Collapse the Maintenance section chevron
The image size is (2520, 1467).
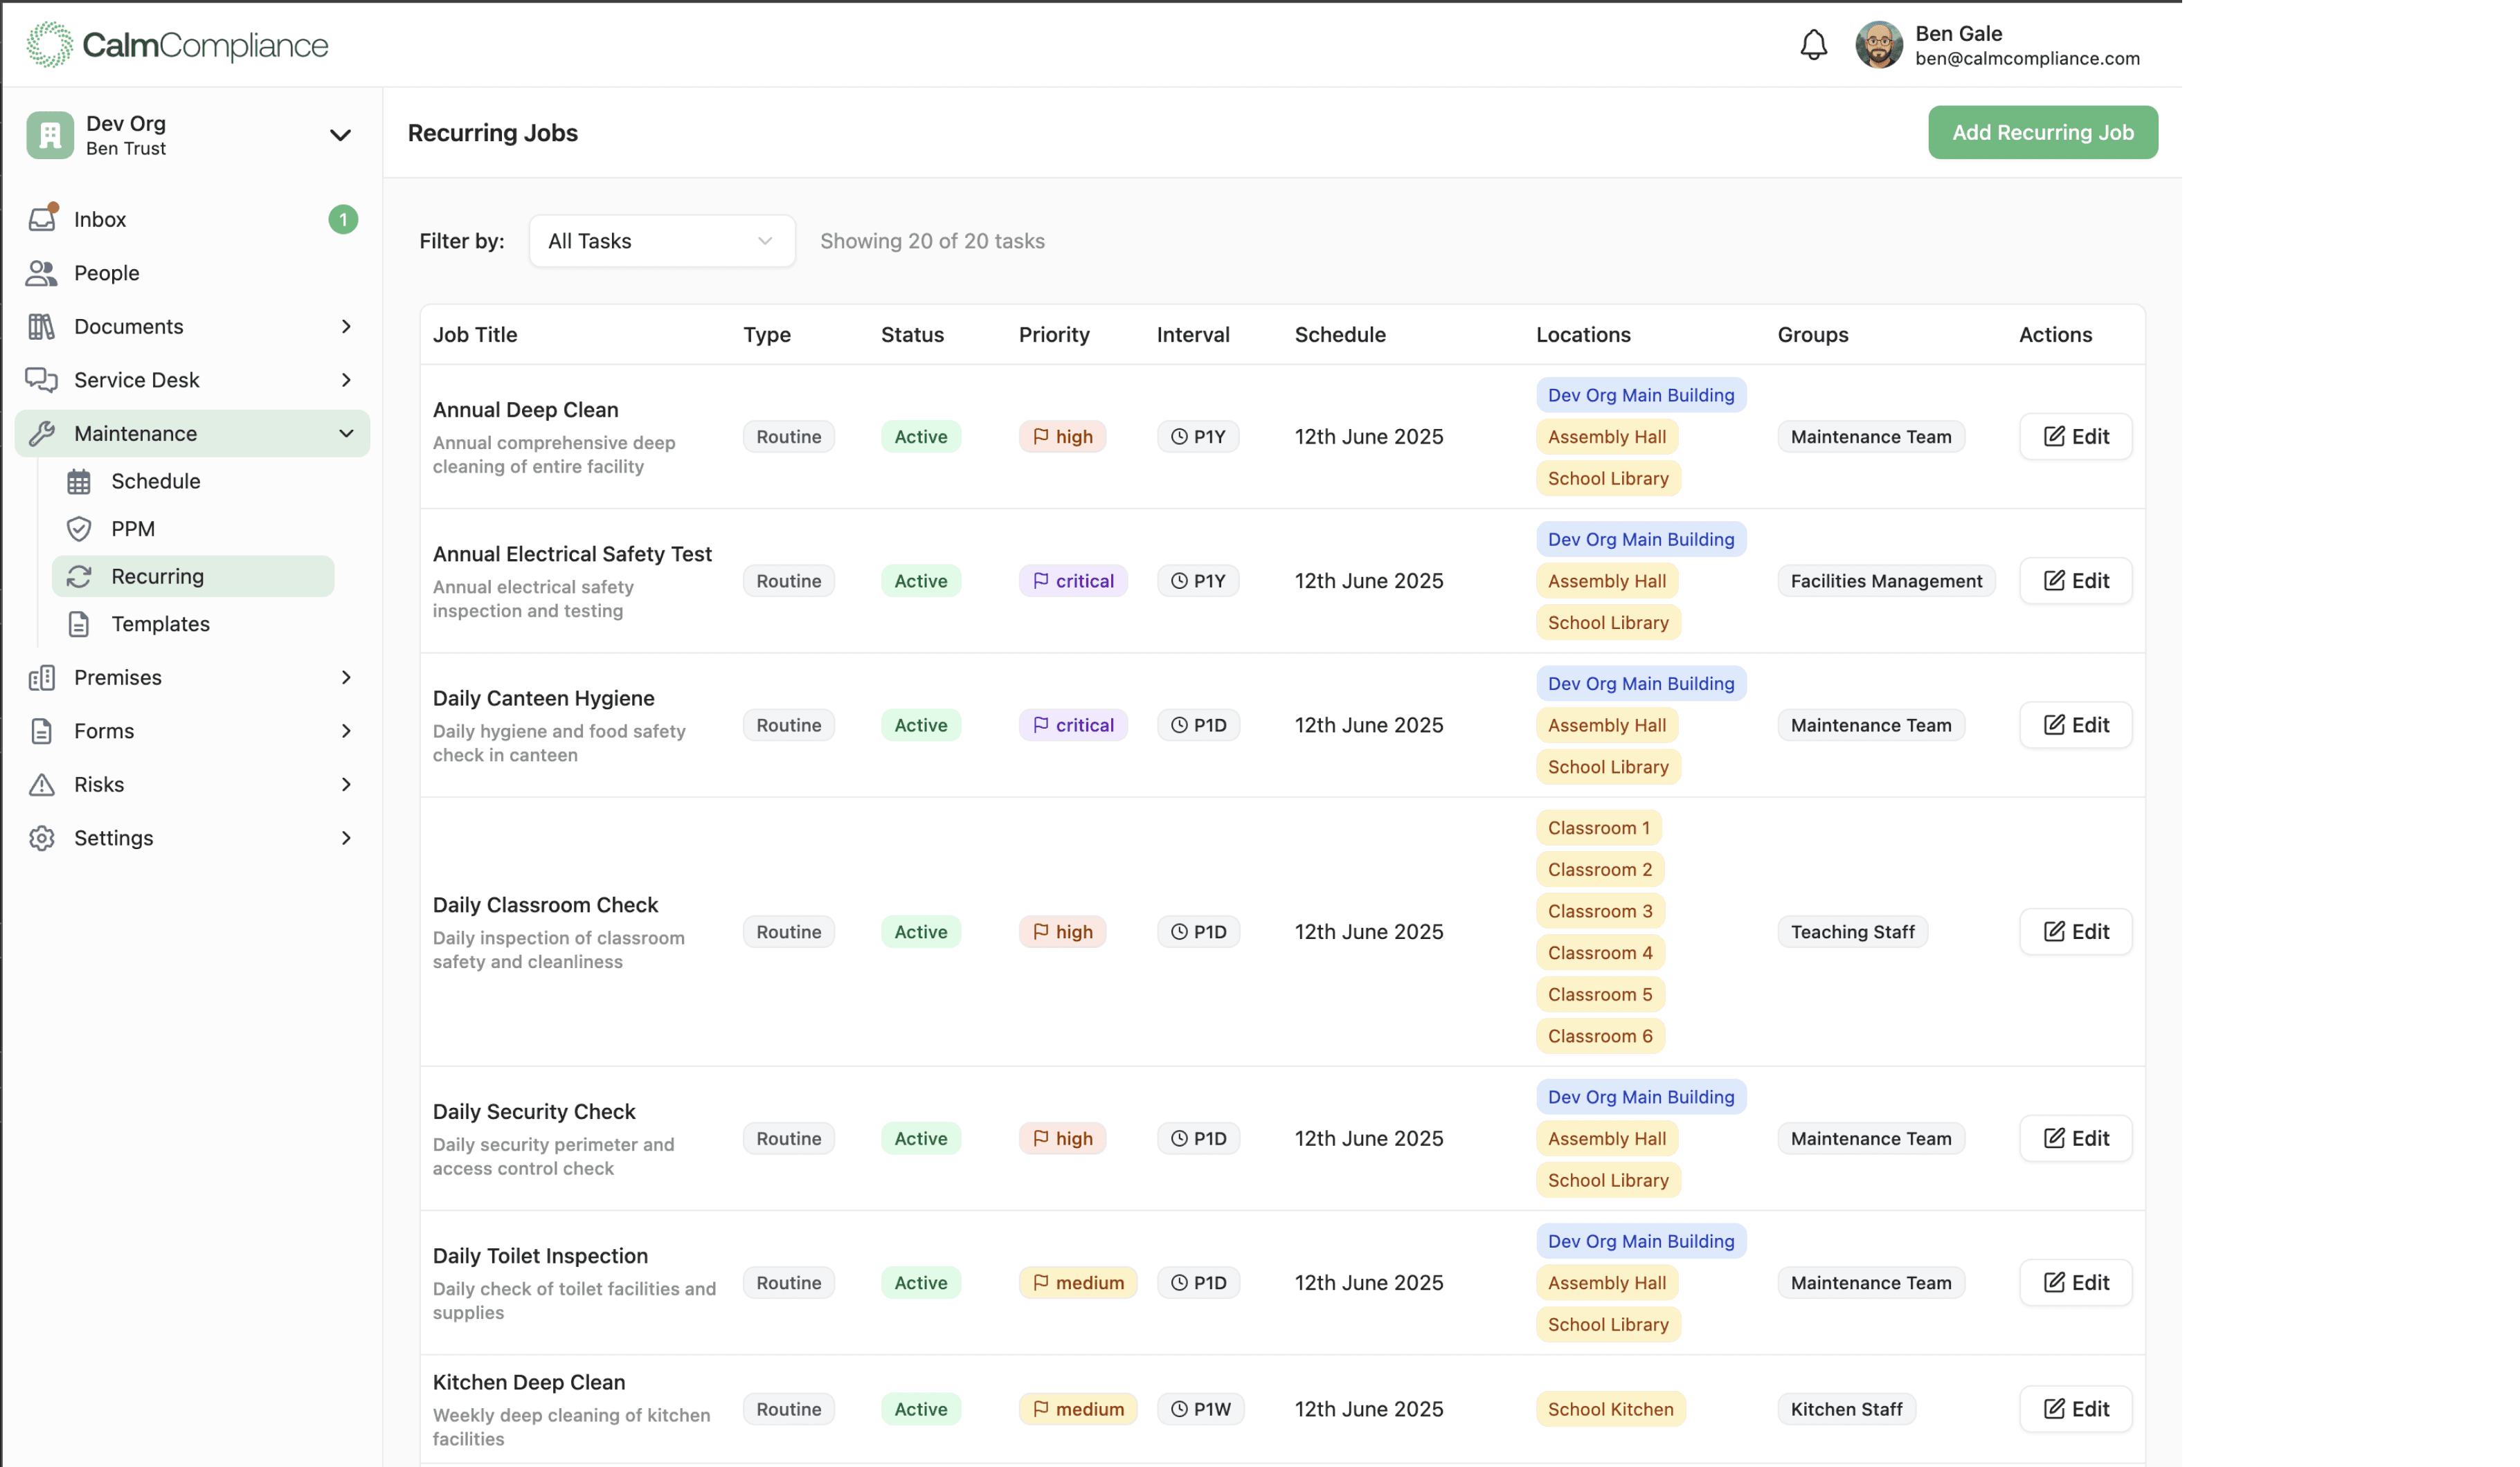[346, 432]
